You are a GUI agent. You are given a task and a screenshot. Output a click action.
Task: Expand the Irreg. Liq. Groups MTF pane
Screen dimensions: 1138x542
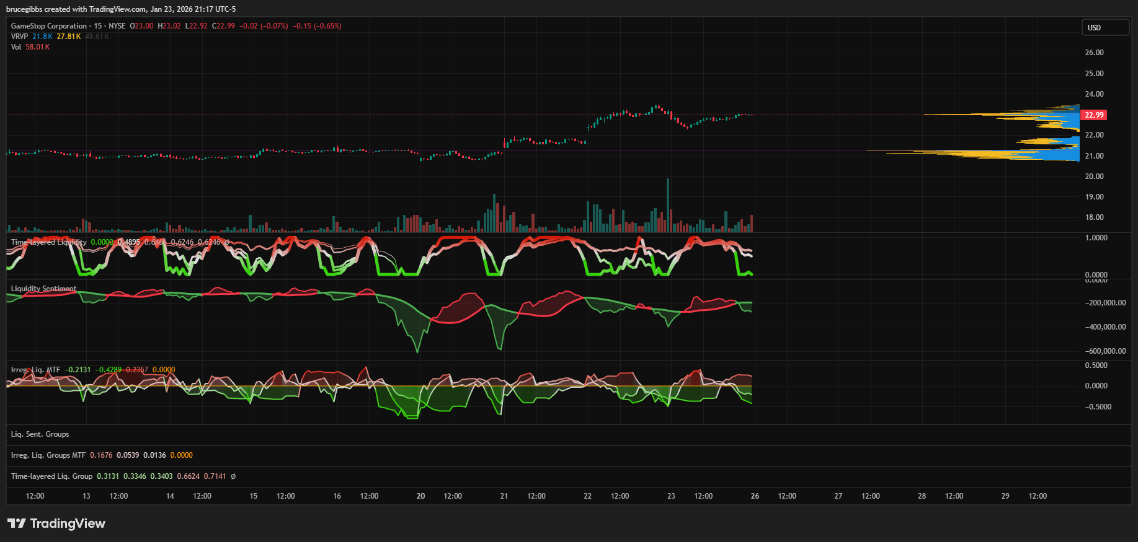tap(48, 455)
